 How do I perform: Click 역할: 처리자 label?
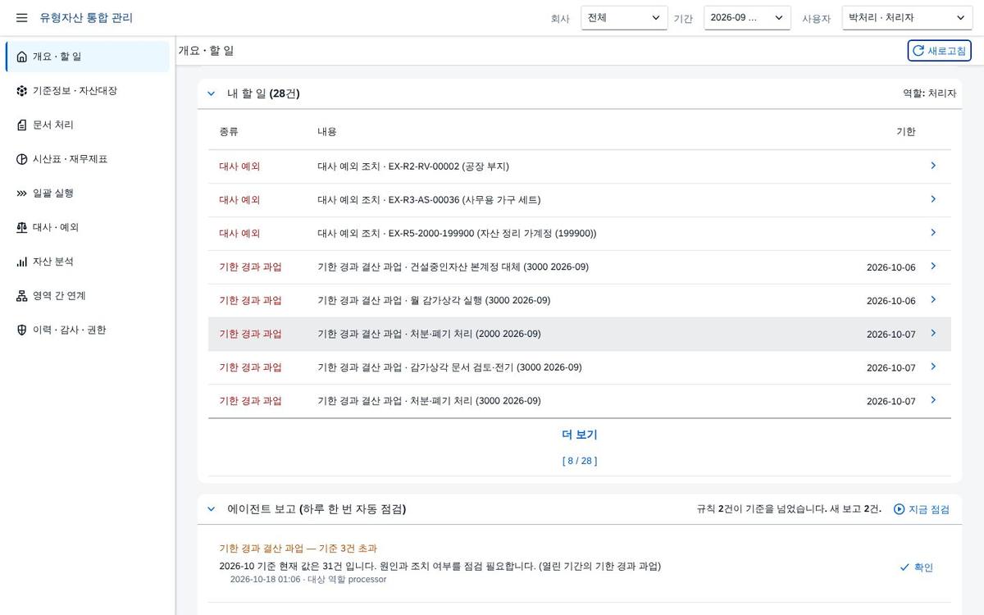tap(929, 93)
